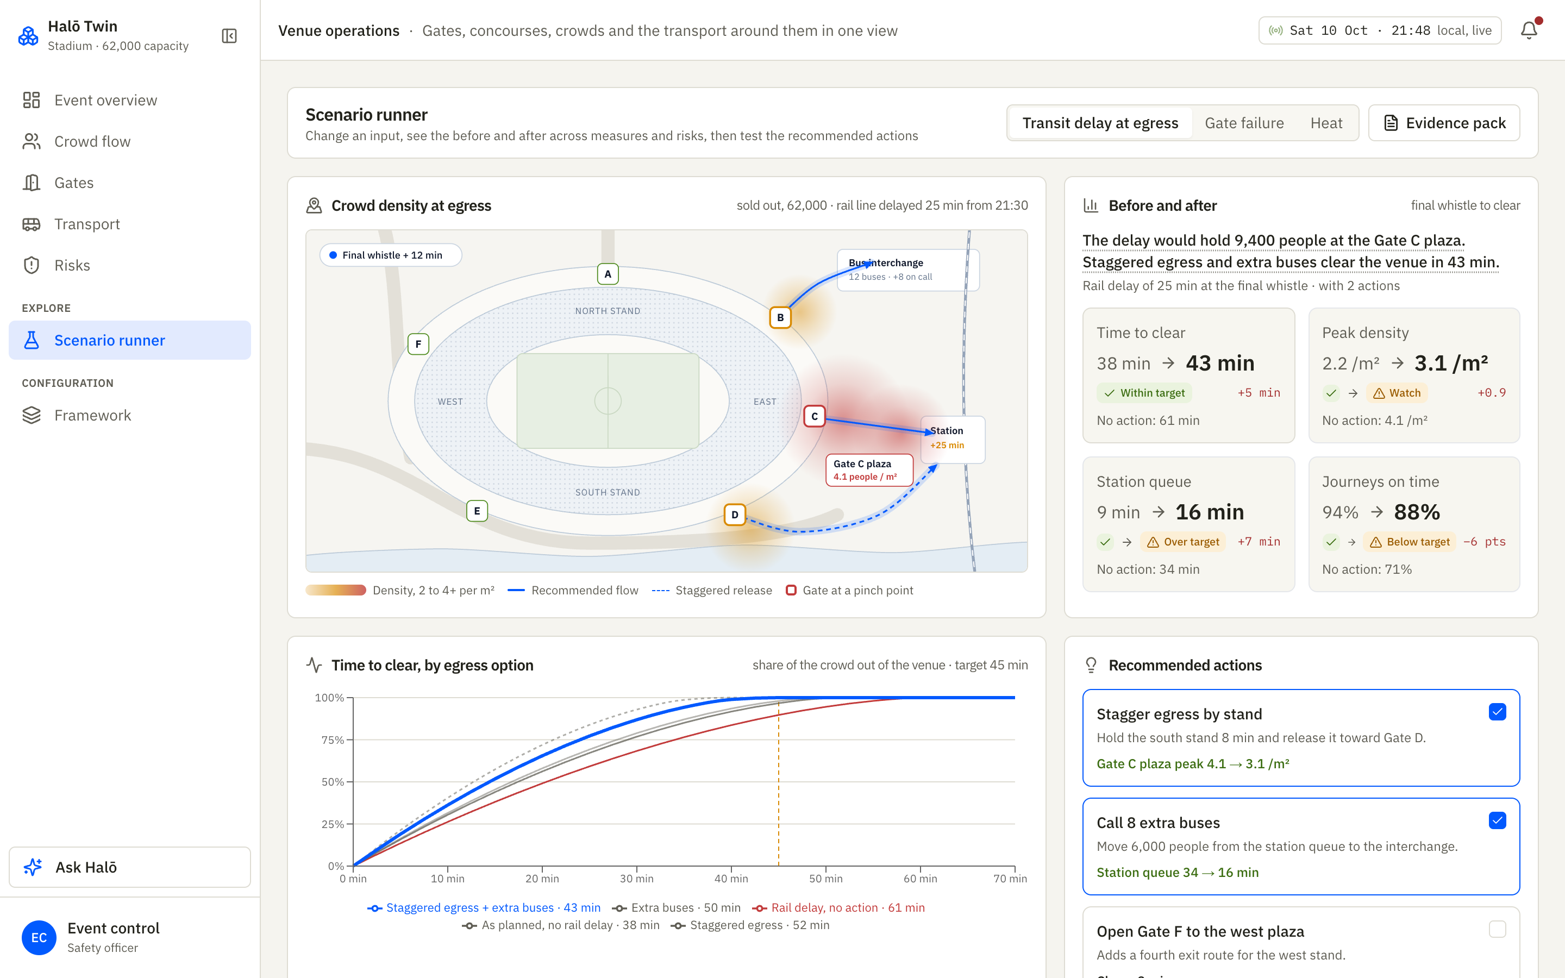Viewport: 1565px width, 978px height.
Task: Click the live date and time indicator
Action: tap(1379, 30)
